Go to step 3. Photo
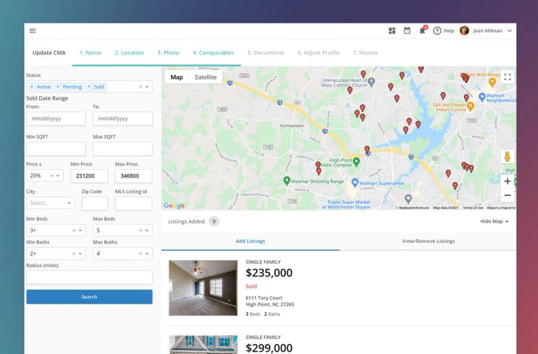The image size is (538, 354). tap(168, 53)
